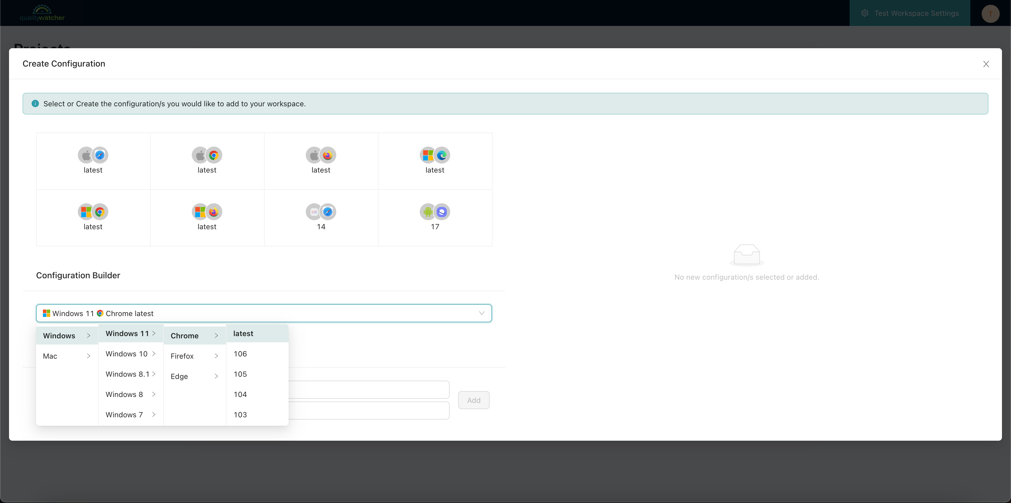Open the user avatar T menu

991,14
